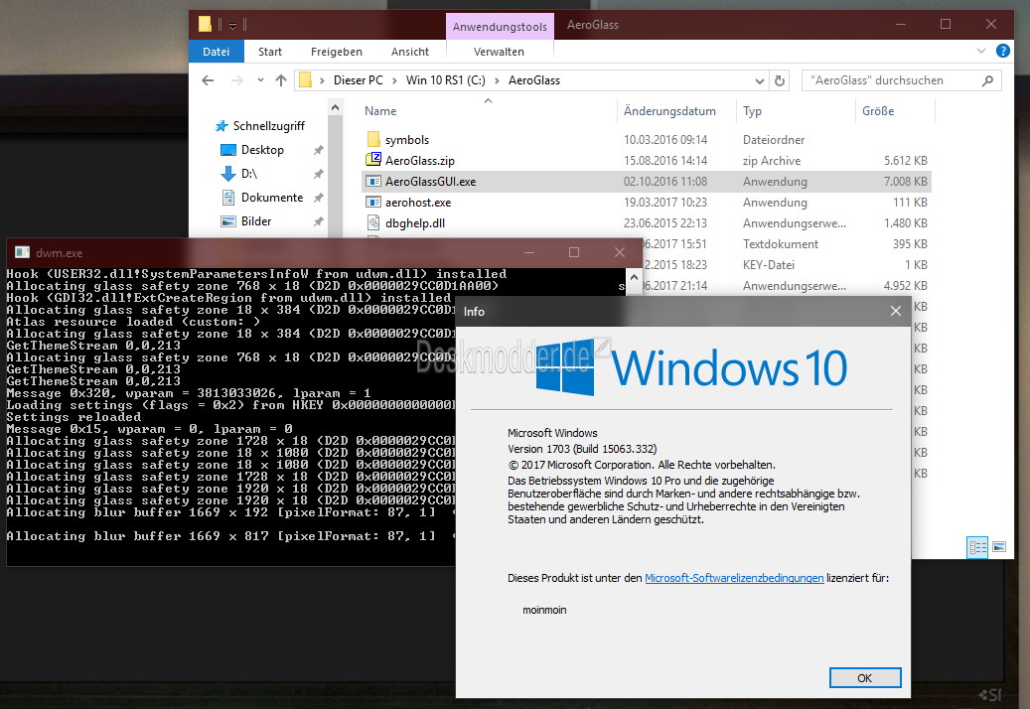
Task: Refresh the AeroGlass folder view
Action: point(780,80)
